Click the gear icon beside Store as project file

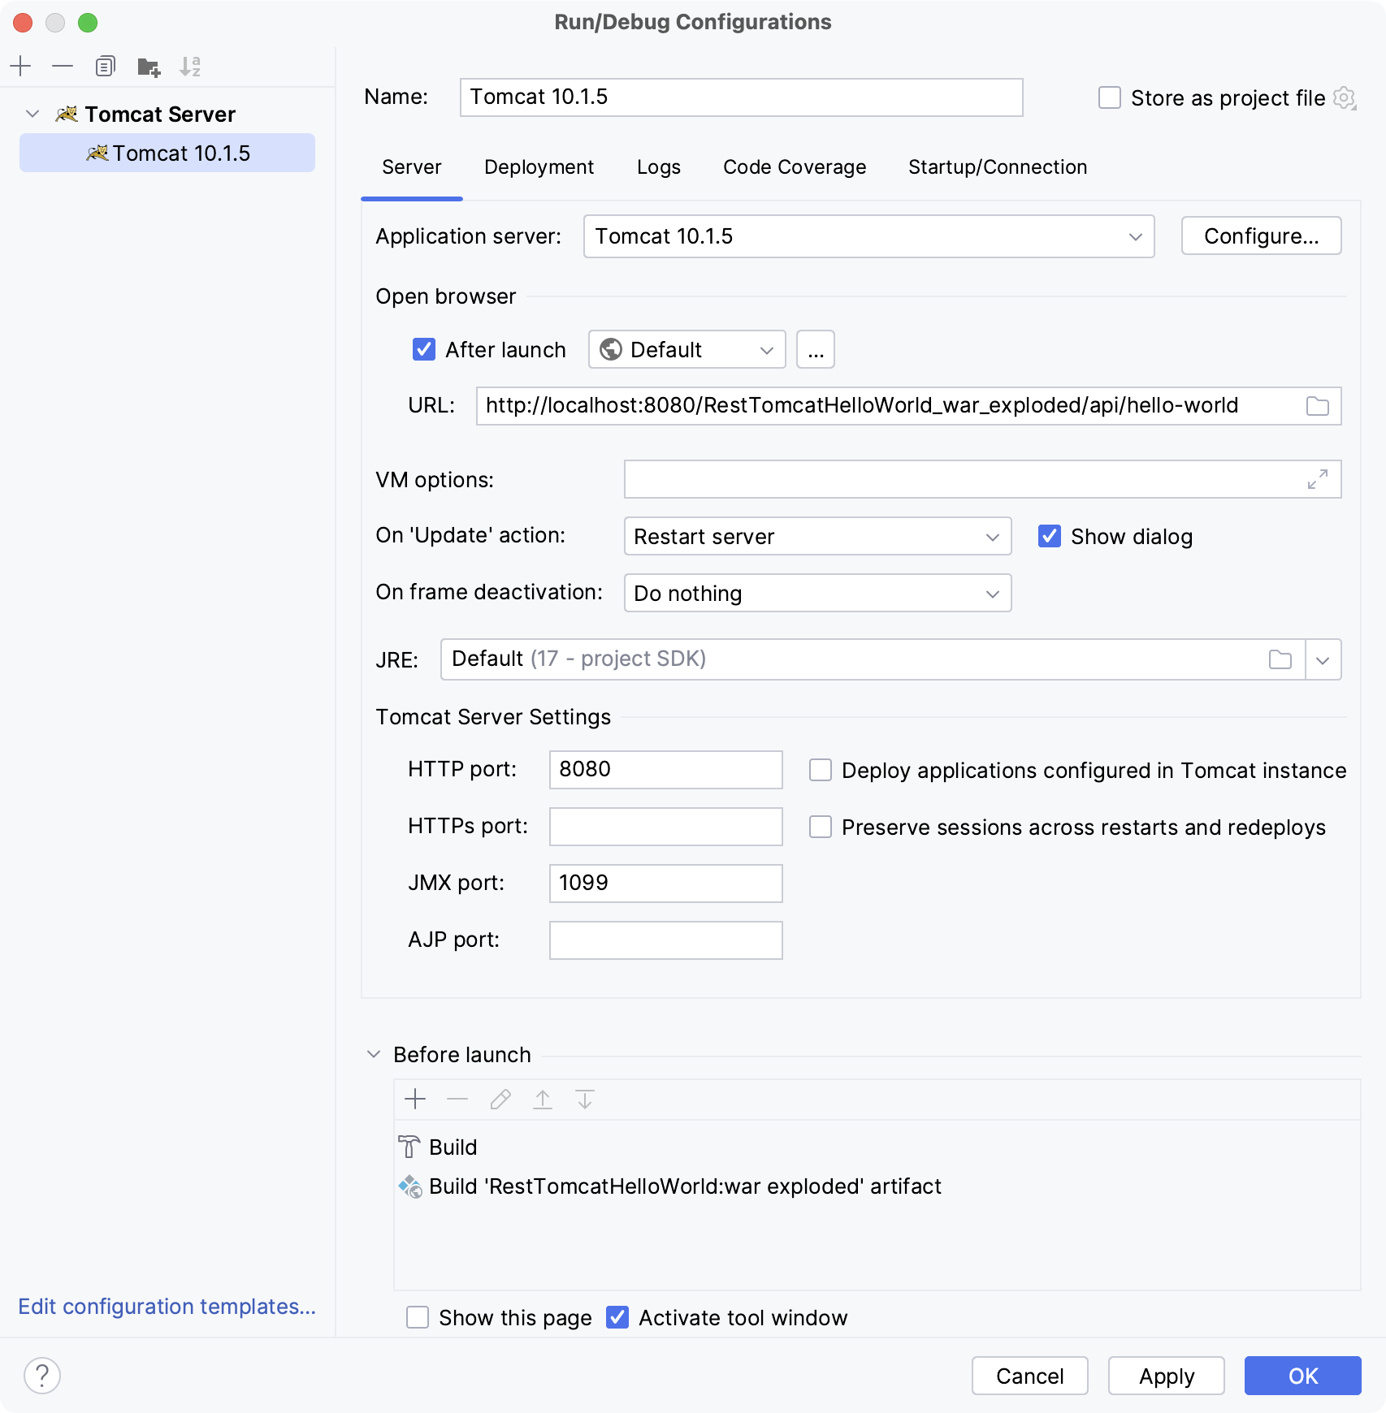tap(1345, 98)
